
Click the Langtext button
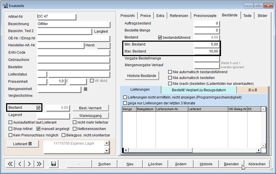(x=101, y=32)
